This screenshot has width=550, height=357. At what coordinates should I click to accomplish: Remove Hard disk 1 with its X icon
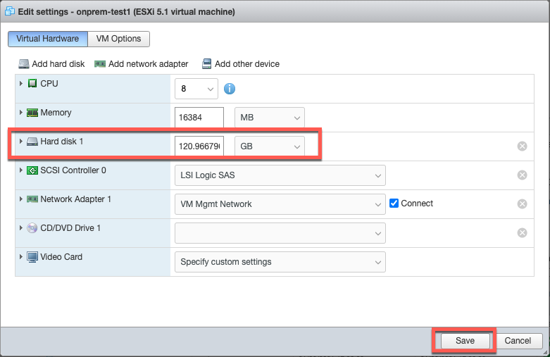(x=522, y=146)
